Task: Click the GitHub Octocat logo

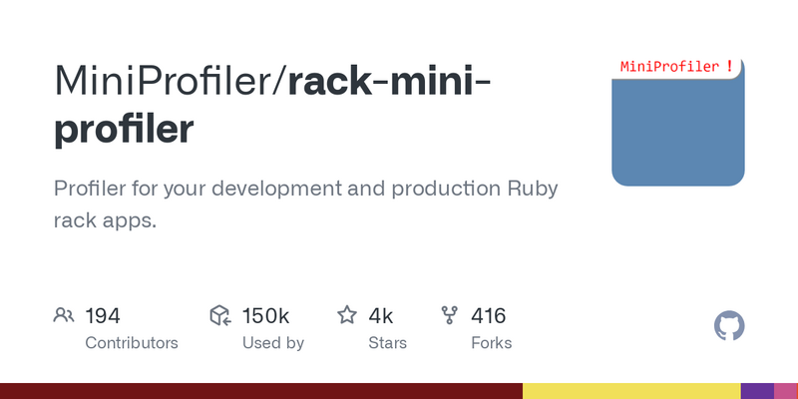Action: click(x=729, y=326)
